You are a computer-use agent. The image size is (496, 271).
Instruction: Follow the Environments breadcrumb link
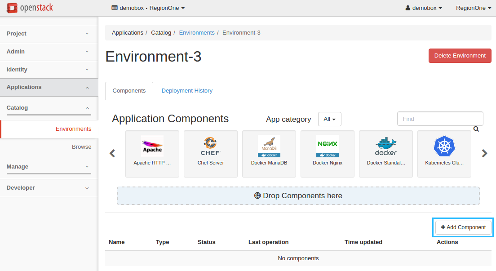click(x=197, y=32)
